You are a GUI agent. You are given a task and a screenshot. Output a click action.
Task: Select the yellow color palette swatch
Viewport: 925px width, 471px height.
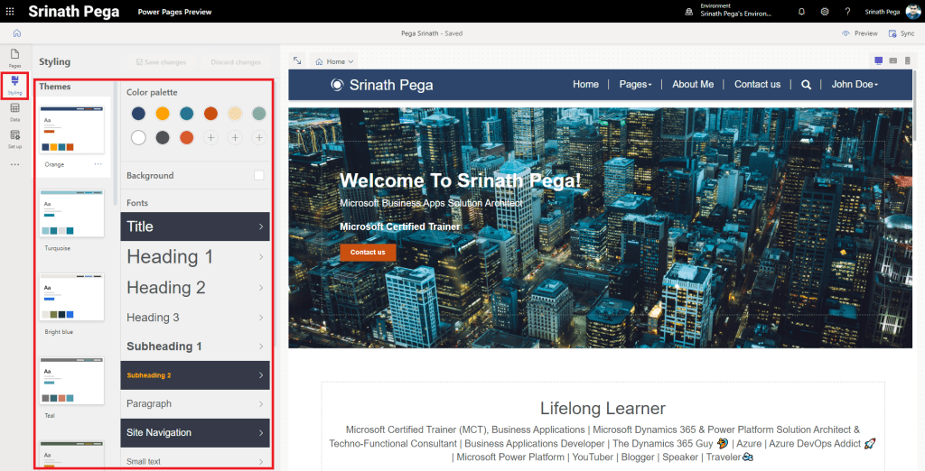163,114
